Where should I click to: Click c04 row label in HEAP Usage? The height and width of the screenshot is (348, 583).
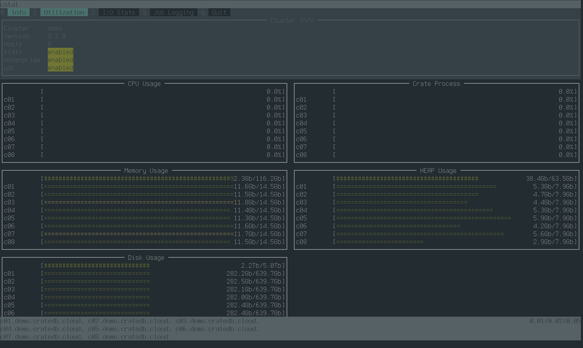[301, 210]
